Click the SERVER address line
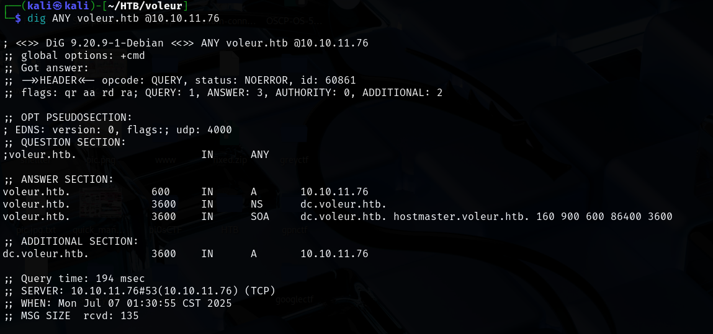 tap(139, 291)
